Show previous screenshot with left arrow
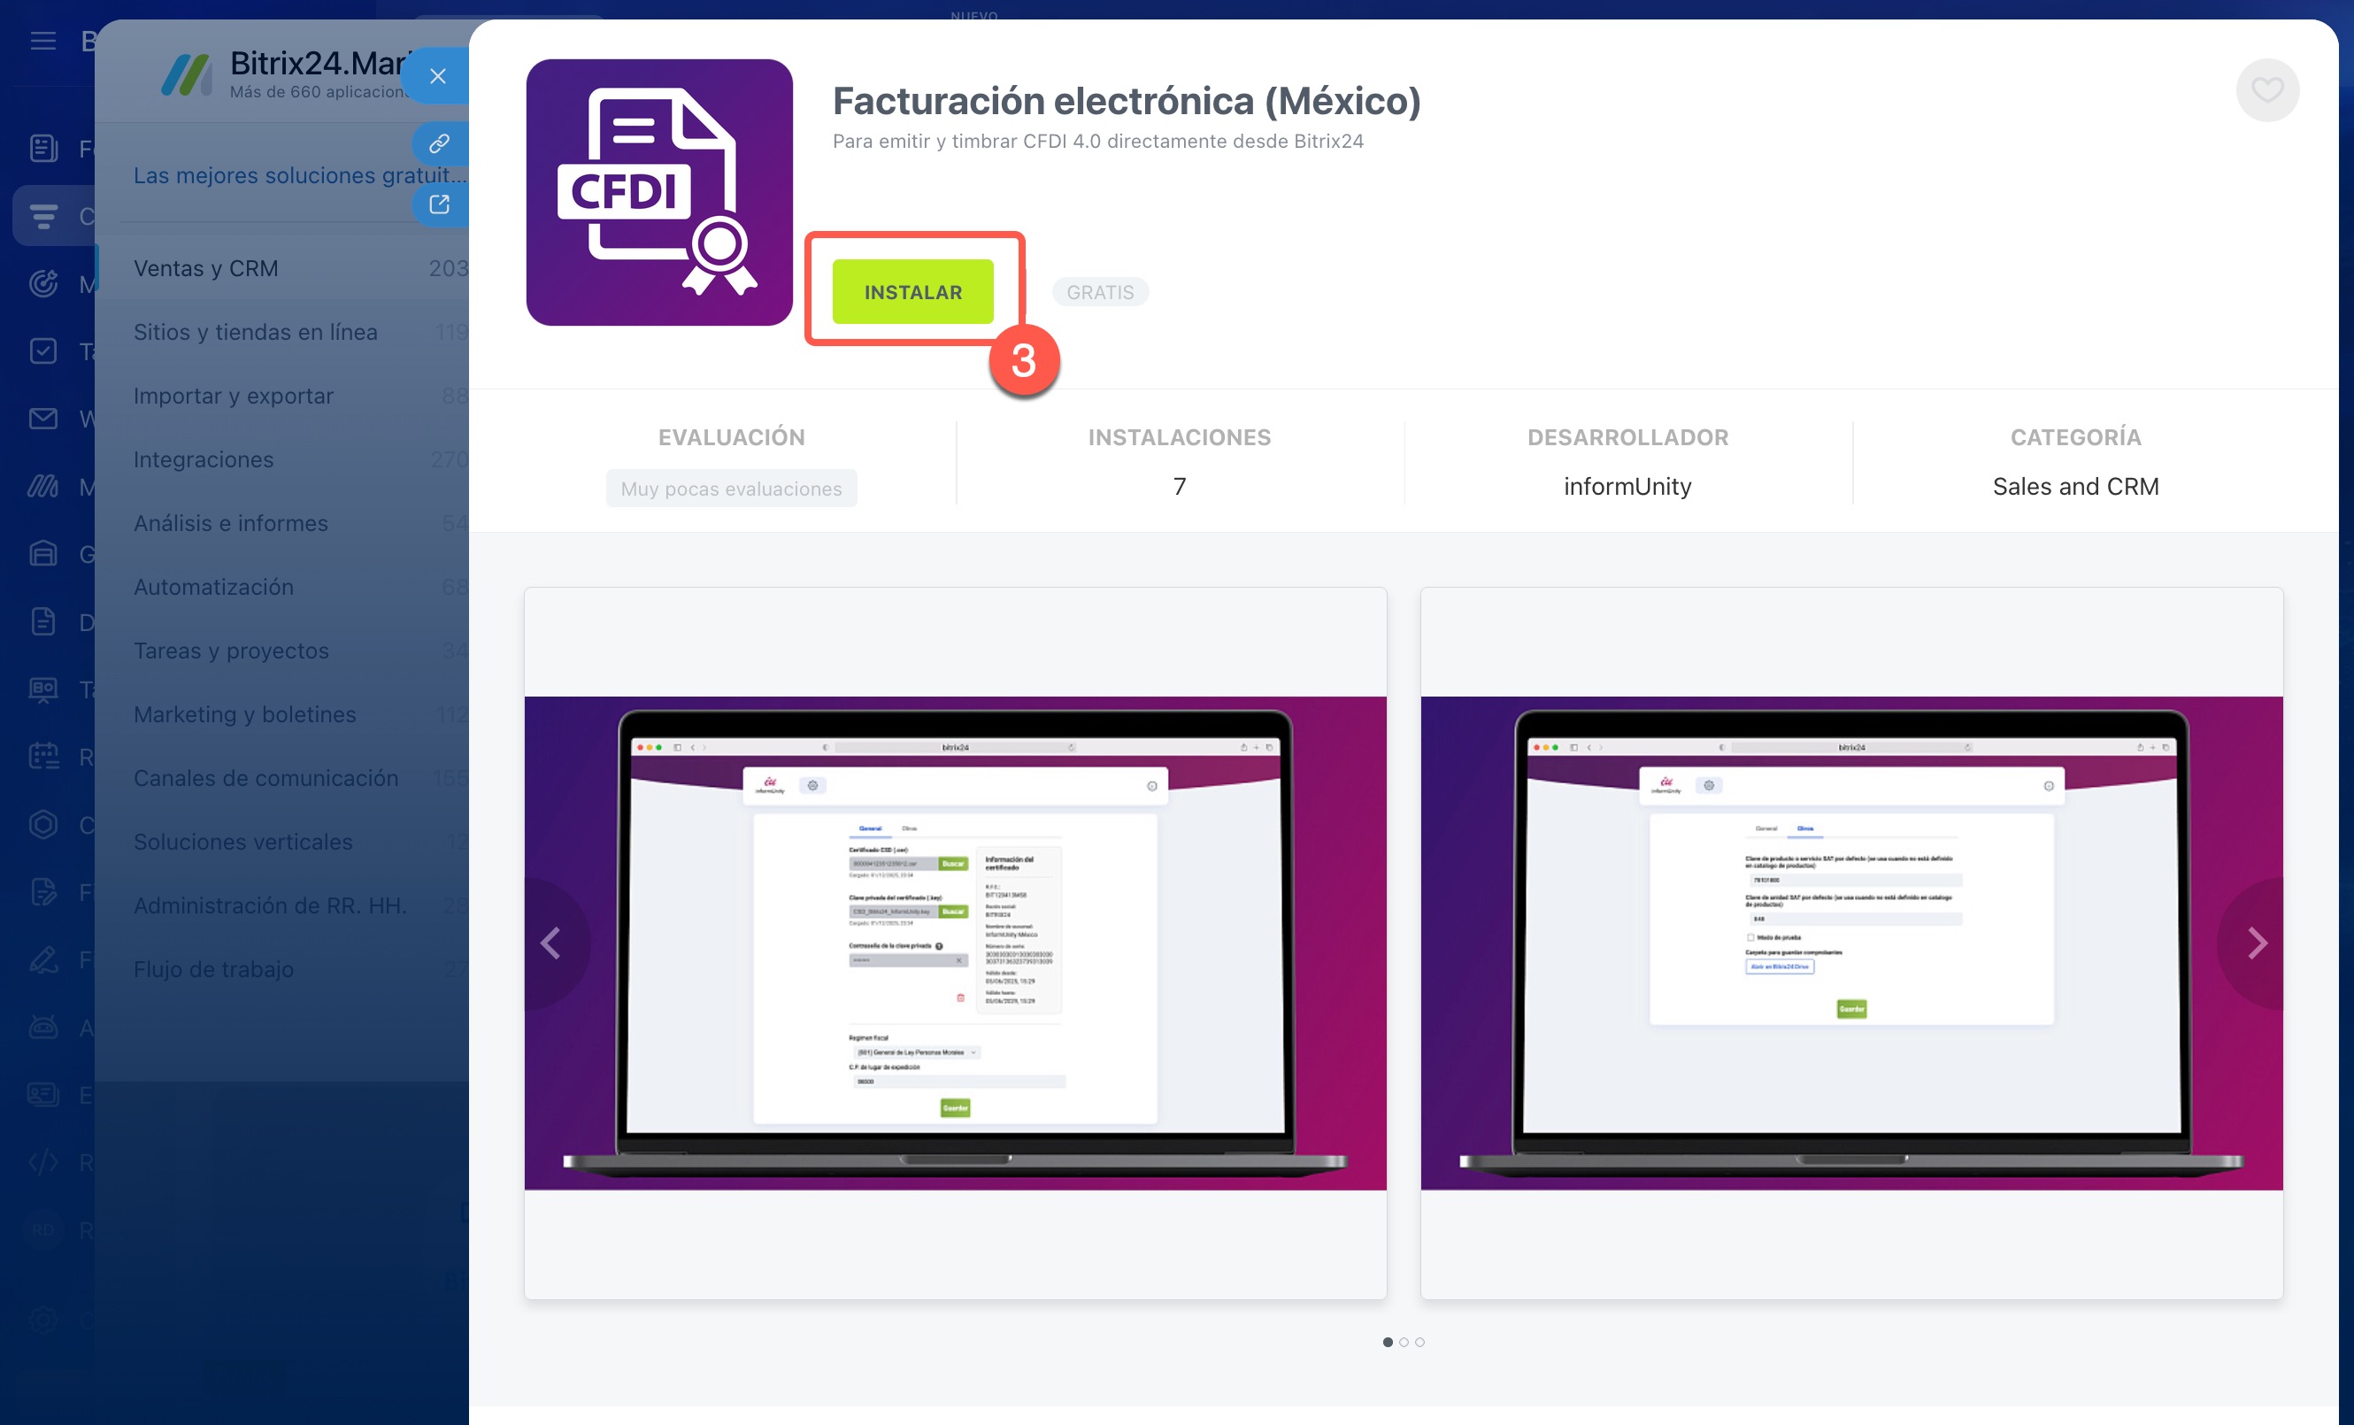This screenshot has width=2354, height=1425. (551, 944)
